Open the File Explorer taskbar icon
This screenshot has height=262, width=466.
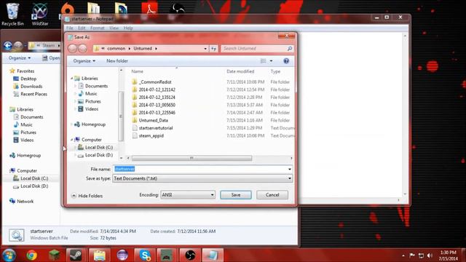tap(99, 255)
